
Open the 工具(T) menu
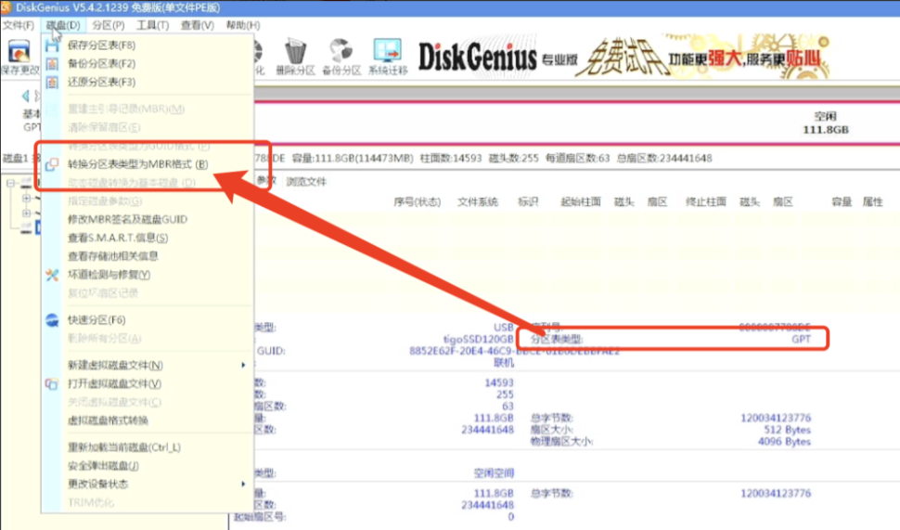[x=153, y=25]
